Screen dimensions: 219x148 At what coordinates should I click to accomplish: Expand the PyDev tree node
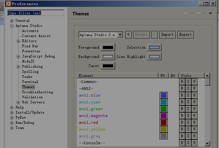click(12, 118)
